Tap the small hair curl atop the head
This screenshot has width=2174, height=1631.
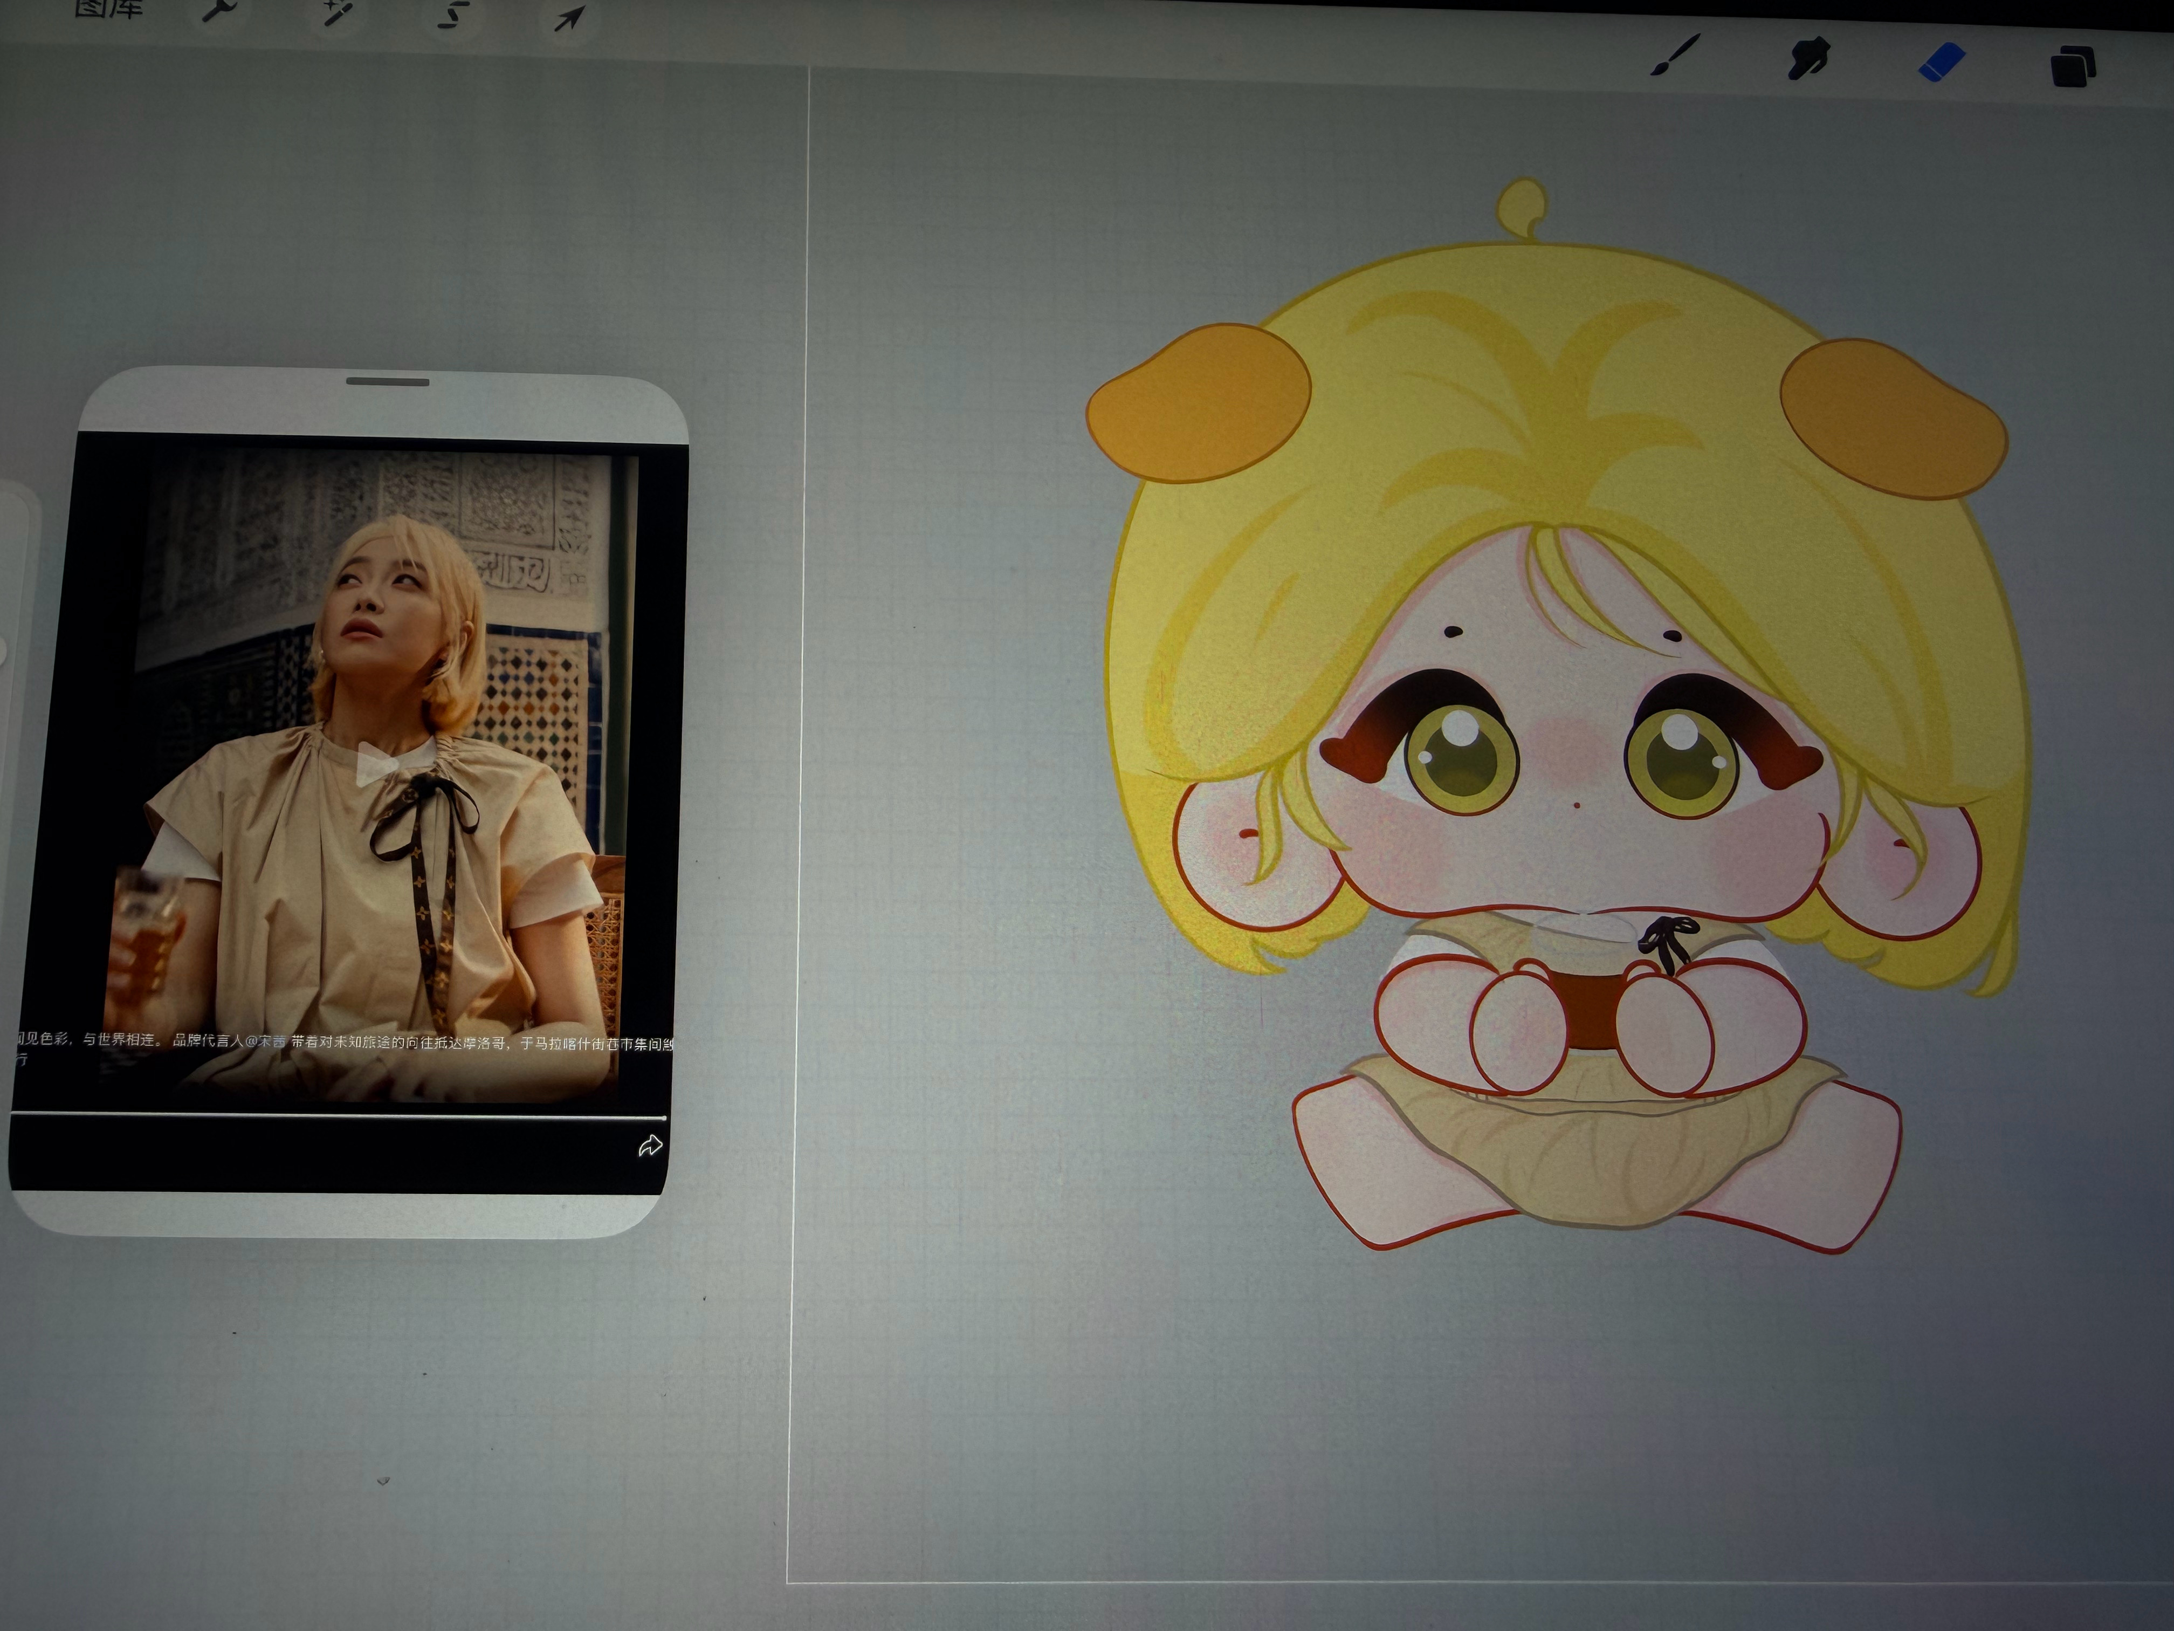point(1522,208)
